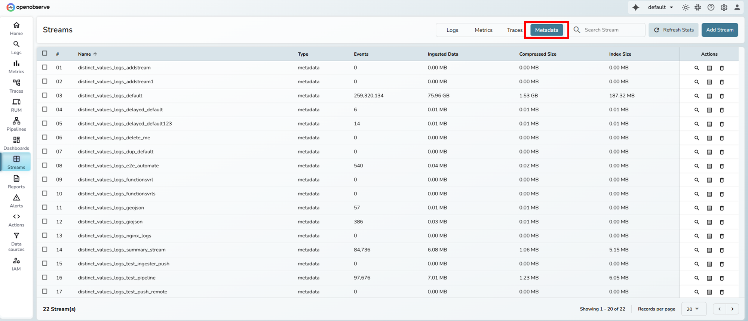Viewport: 748px width, 321px height.
Task: Click the distinct_values_logs_functionsvrls stream name
Action: pos(116,194)
